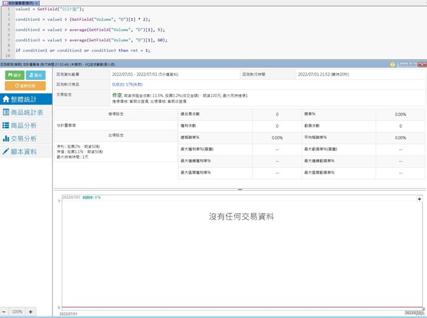Open the 交易分析 trade analysis view

(x=26, y=138)
